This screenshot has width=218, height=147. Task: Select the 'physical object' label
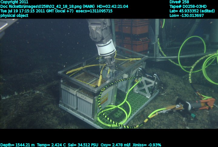[x=14, y=15]
